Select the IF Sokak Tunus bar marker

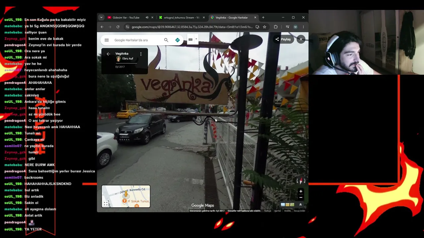(125, 201)
